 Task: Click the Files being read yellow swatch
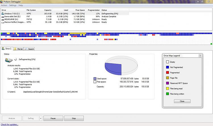pyautogui.click(x=168, y=89)
